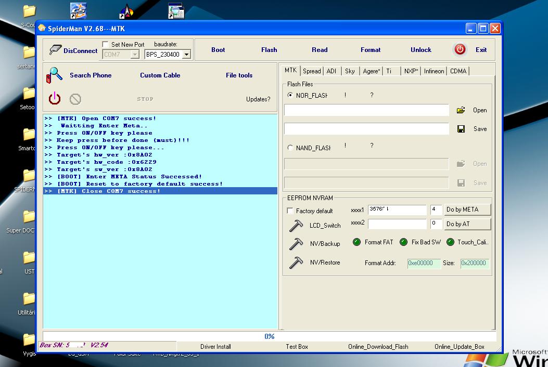The height and width of the screenshot is (367, 548).
Task: Click the first NOR_FLASH file path field
Action: point(366,110)
